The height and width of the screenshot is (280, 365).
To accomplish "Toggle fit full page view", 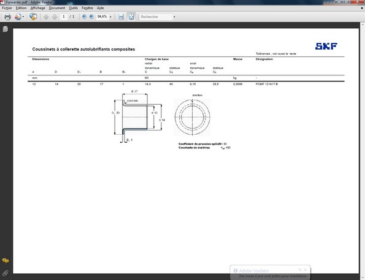I will click(131, 17).
